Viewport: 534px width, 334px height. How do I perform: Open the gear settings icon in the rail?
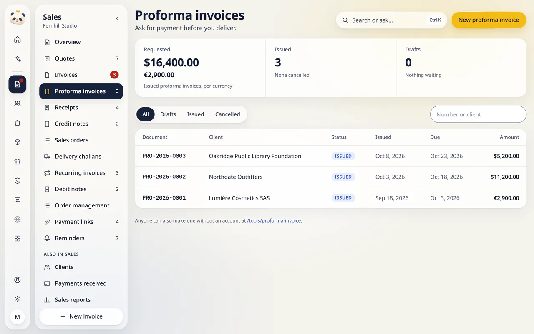(18, 299)
